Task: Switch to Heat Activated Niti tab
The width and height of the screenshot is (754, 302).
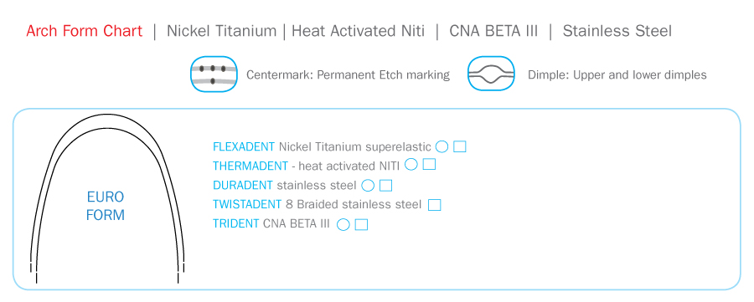Action: 359,31
